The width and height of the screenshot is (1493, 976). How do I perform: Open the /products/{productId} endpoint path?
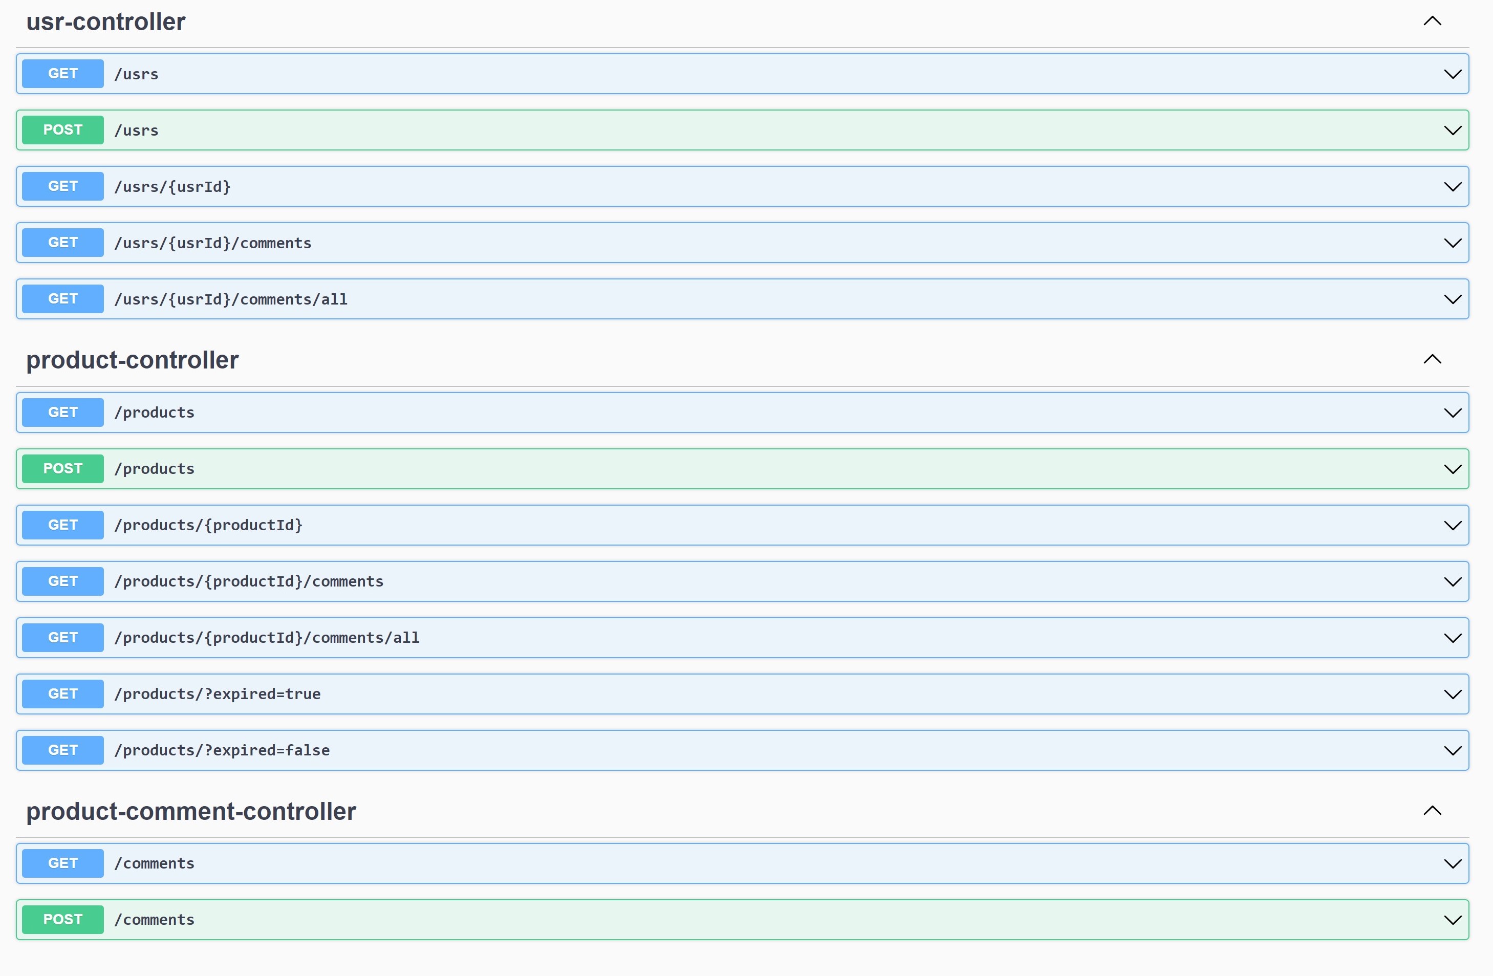(208, 525)
